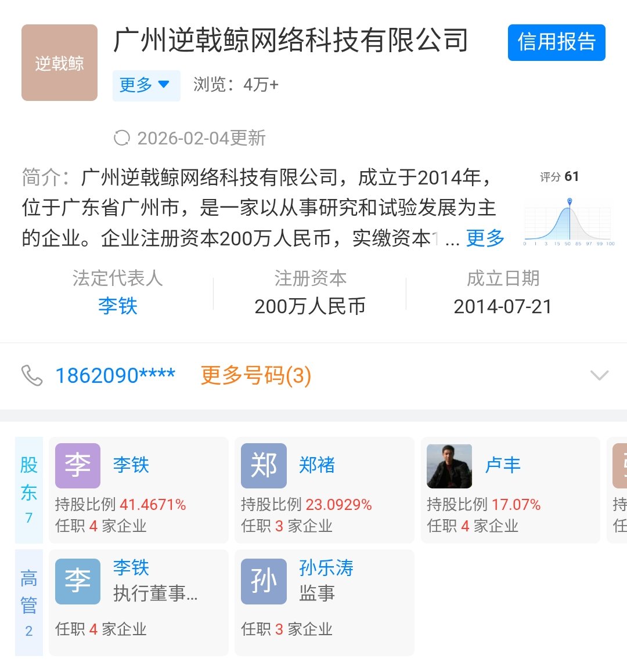Image resolution: width=627 pixels, height=670 pixels.
Task: Open shareholder 李铁 name link
Action: (131, 465)
